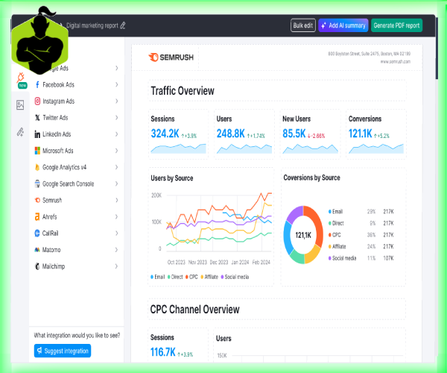Expand the Instagram Ads chevron
This screenshot has width=447, height=373.
click(x=117, y=101)
